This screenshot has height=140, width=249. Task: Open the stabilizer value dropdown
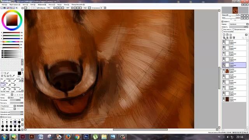click(x=105, y=8)
